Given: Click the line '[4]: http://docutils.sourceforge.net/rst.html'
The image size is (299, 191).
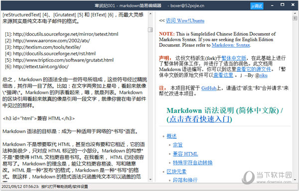Looking at the screenshot, I should 50,53.
